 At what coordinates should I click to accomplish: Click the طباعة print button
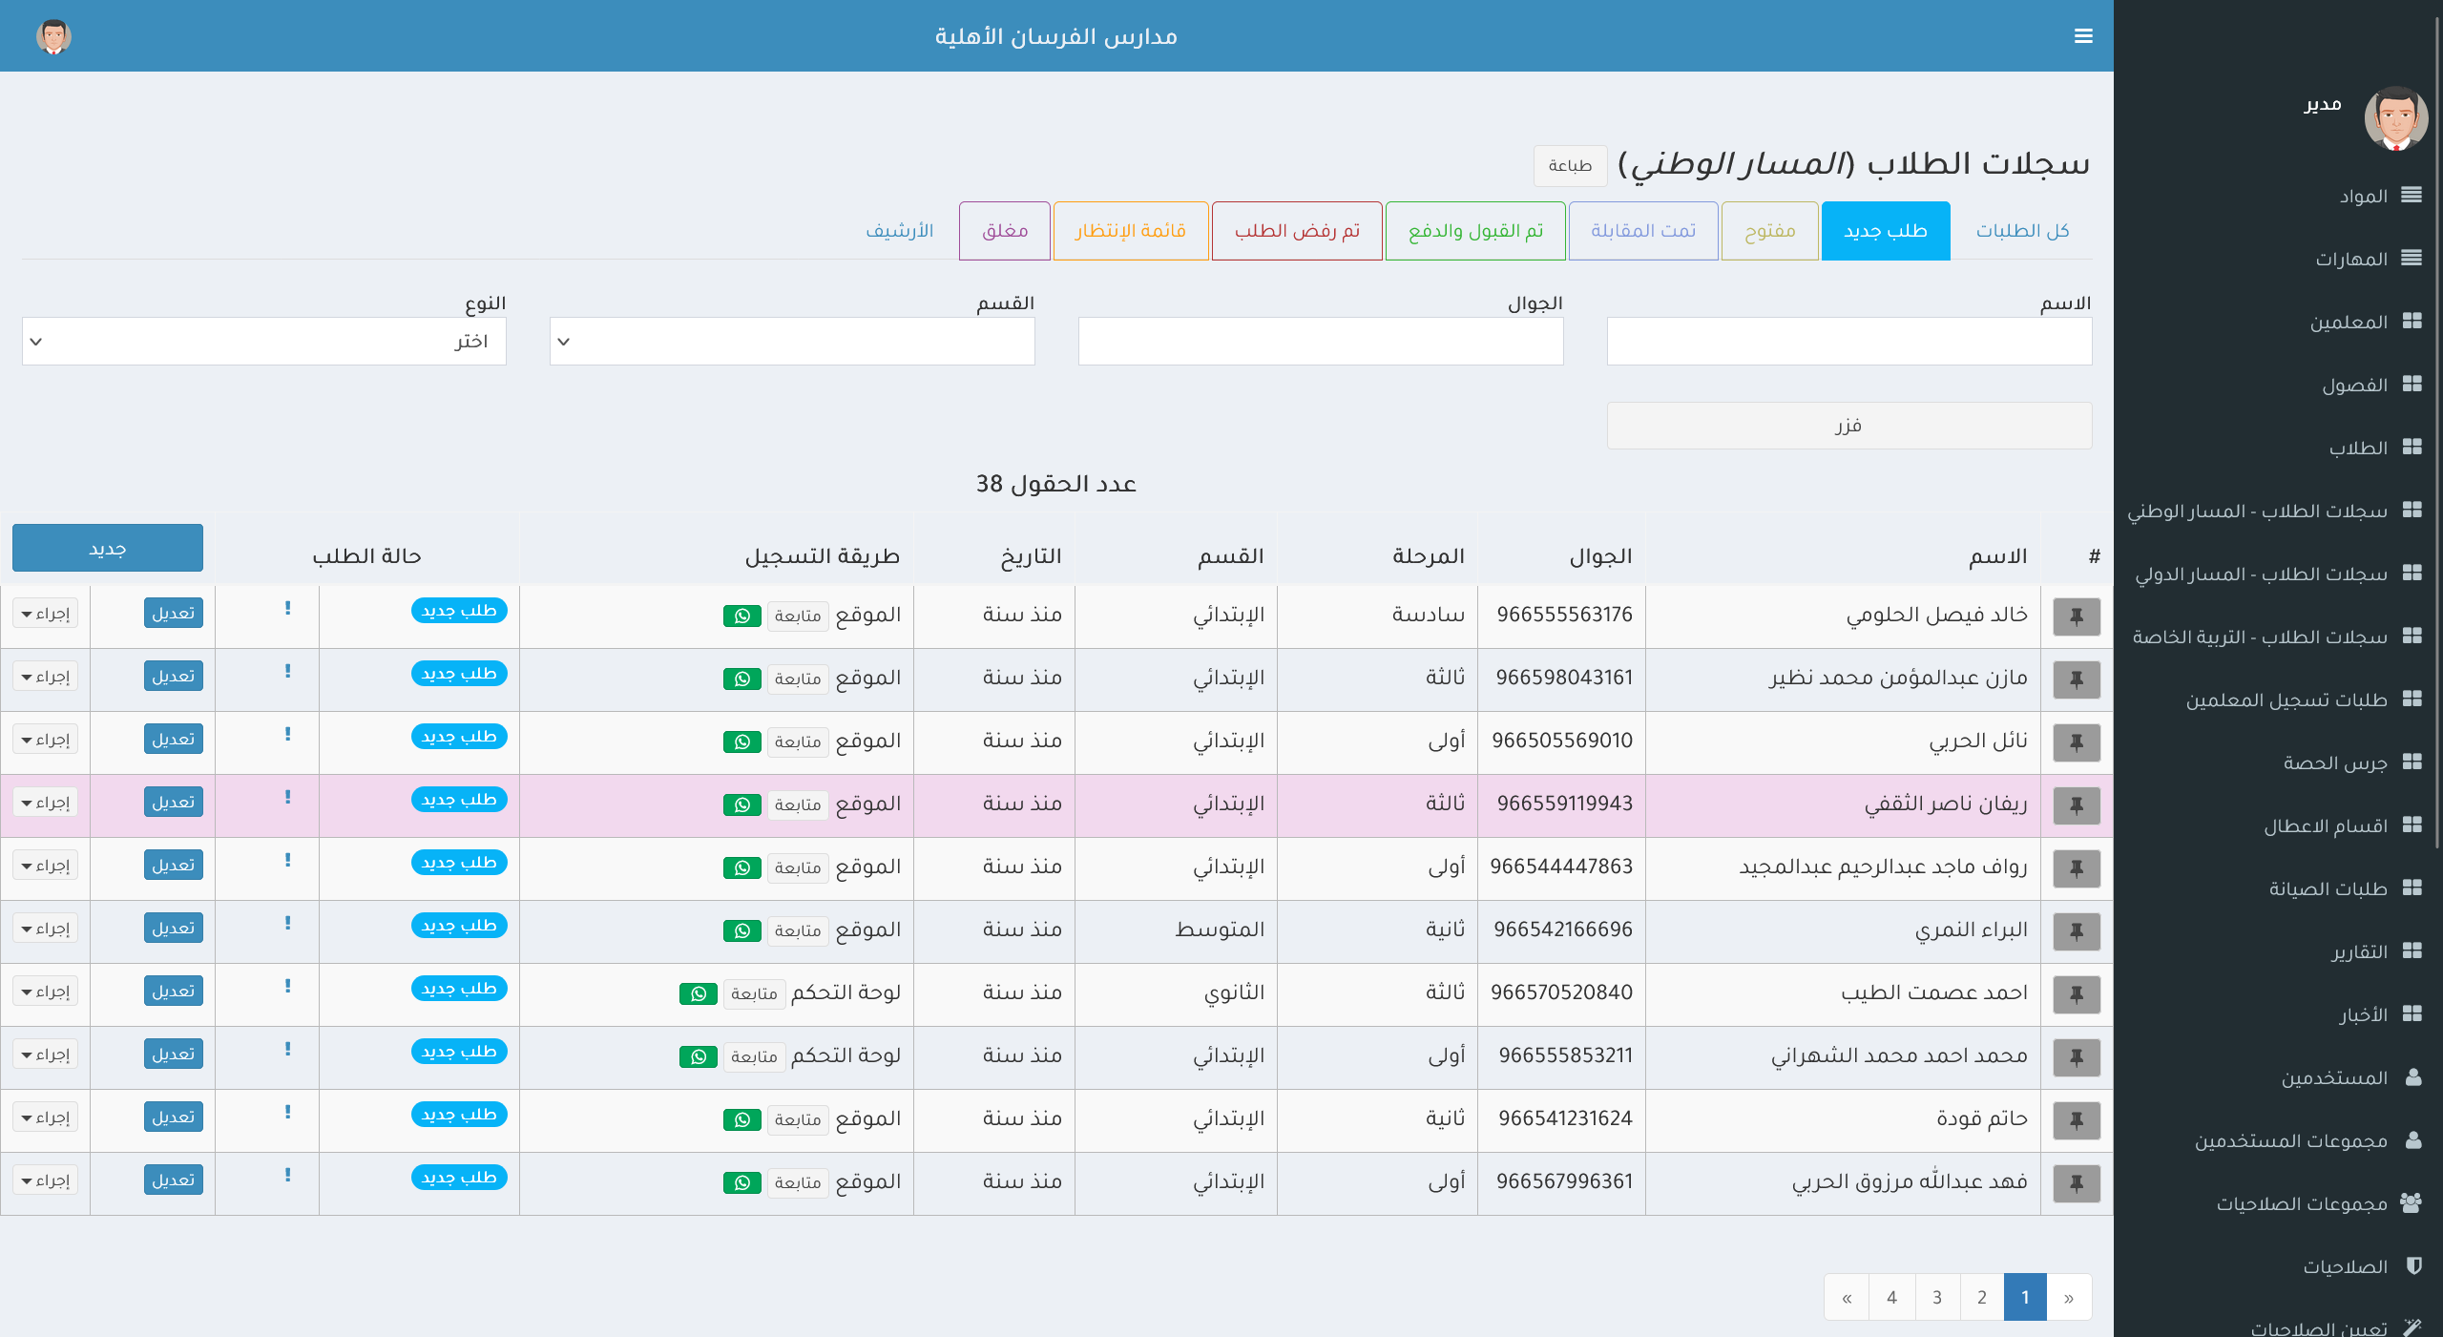1570,165
